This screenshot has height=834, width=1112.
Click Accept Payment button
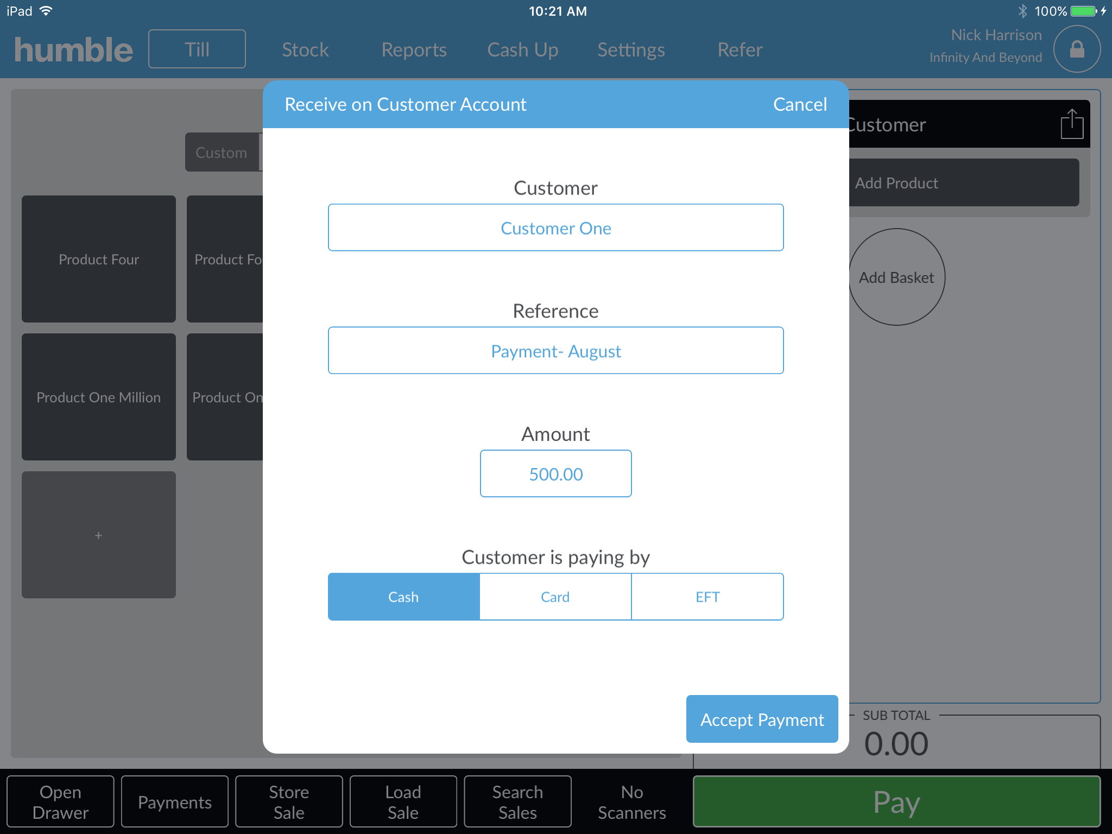(762, 719)
